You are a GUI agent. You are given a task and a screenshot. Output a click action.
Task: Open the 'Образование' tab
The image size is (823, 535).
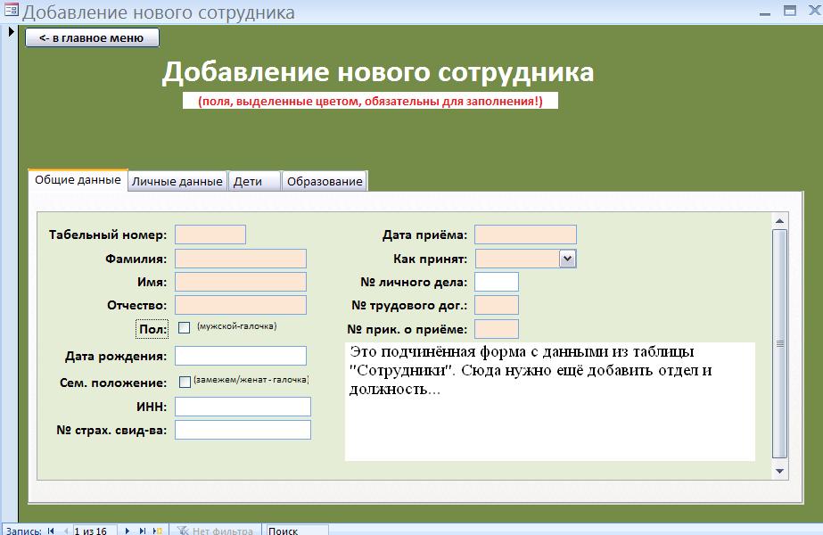(x=325, y=181)
